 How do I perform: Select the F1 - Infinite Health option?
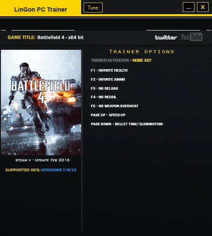pos(109,70)
